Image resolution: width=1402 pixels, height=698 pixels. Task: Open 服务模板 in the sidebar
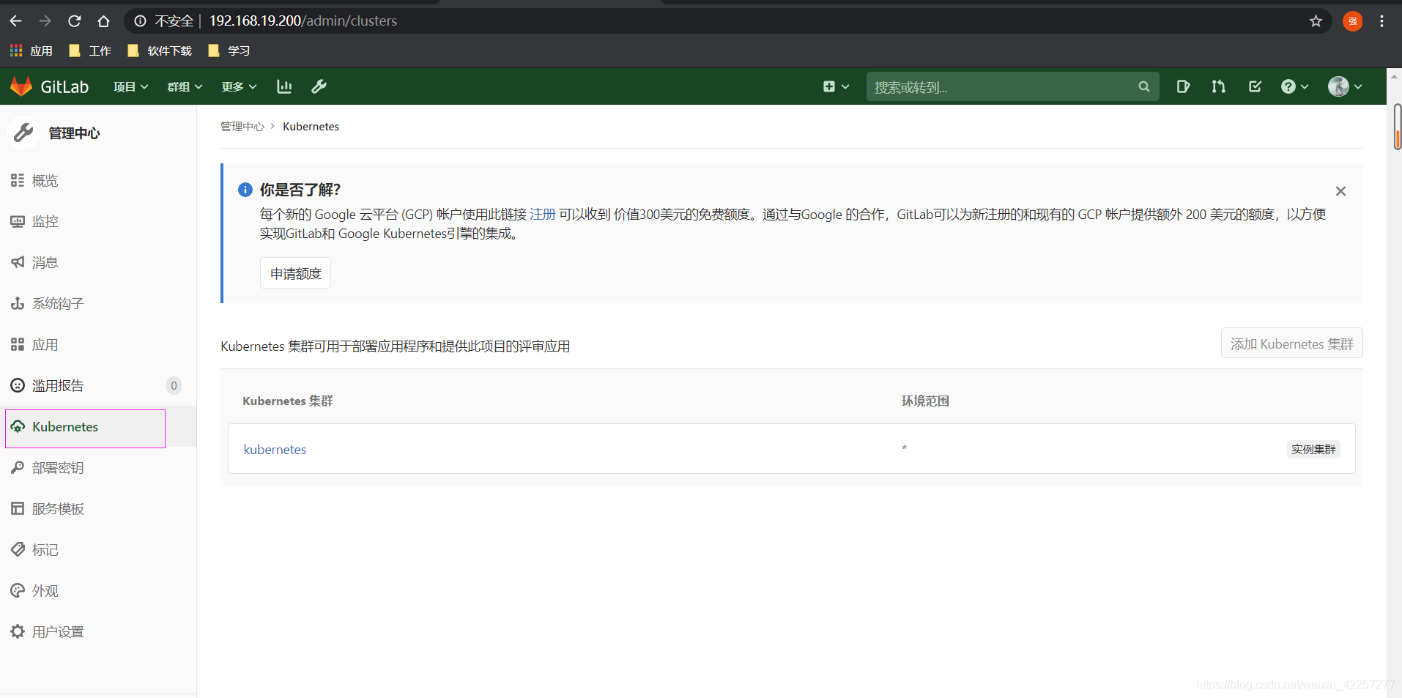[58, 508]
